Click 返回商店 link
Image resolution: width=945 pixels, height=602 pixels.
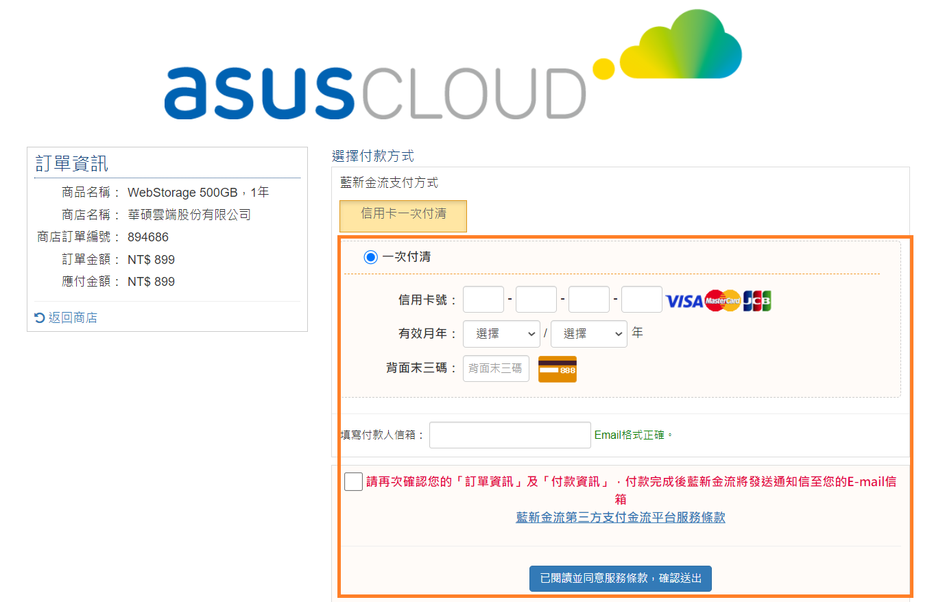tap(73, 317)
